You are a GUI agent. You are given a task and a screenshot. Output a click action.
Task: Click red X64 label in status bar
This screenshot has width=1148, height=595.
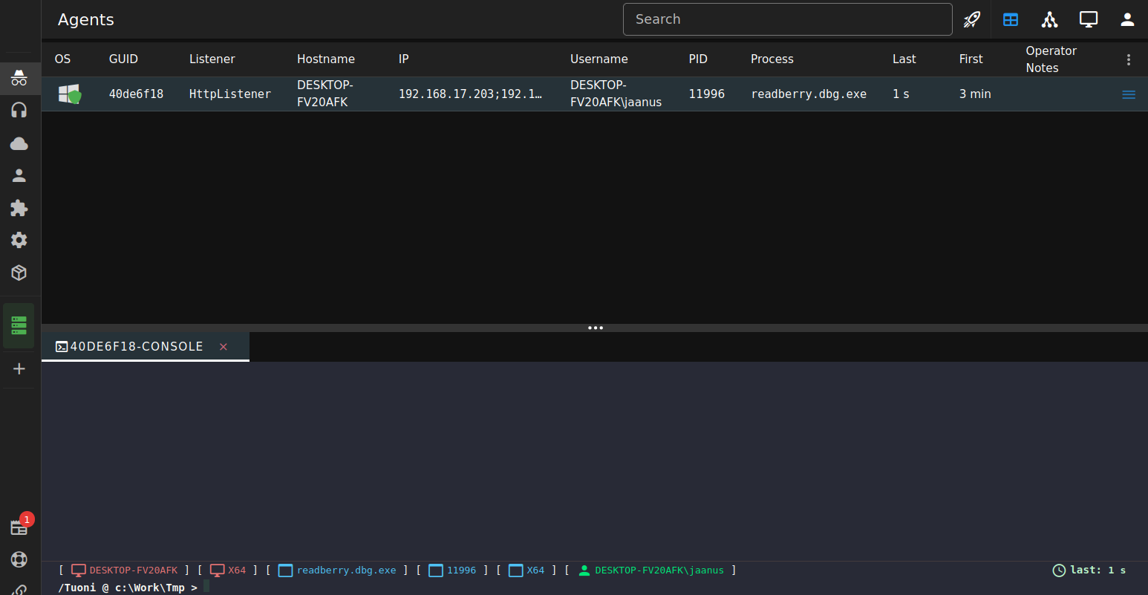[x=237, y=570]
